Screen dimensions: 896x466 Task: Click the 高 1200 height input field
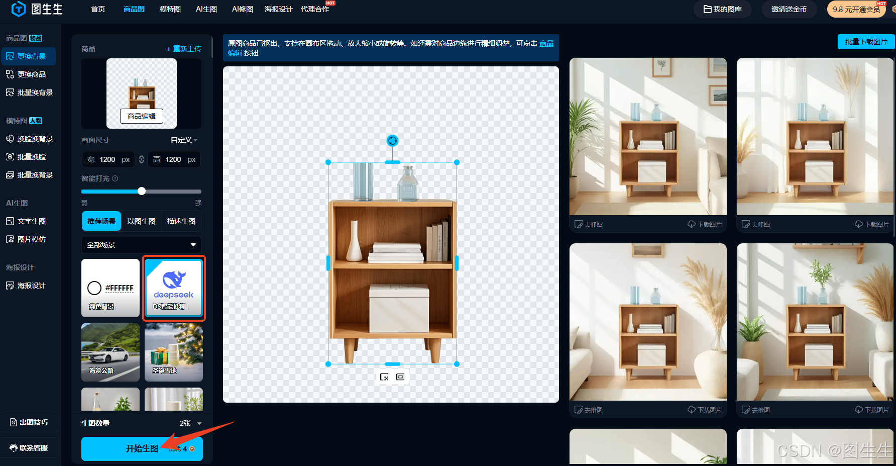(174, 159)
